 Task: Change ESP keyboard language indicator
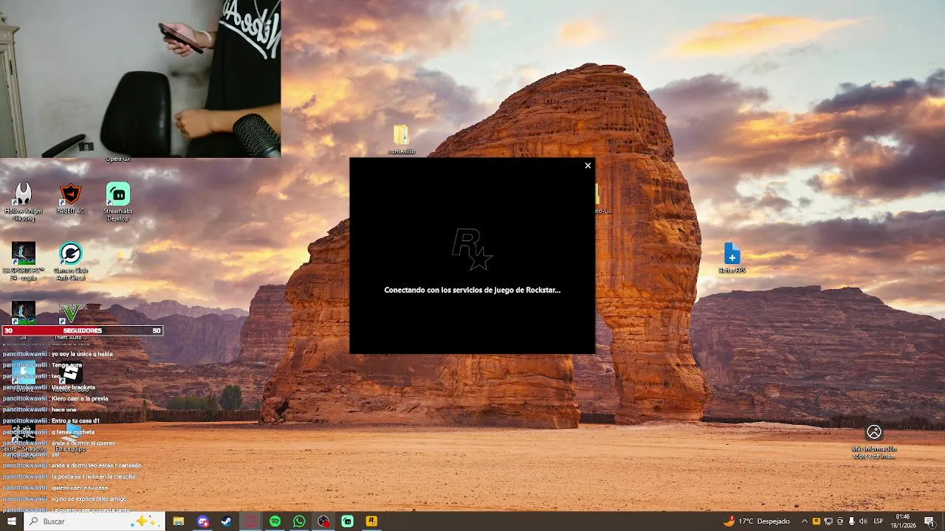tap(879, 521)
